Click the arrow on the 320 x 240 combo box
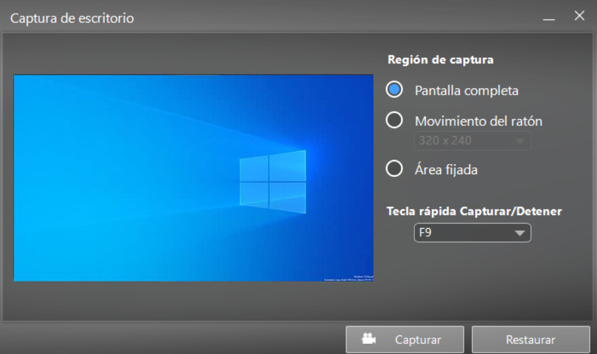The width and height of the screenshot is (597, 354). click(520, 141)
